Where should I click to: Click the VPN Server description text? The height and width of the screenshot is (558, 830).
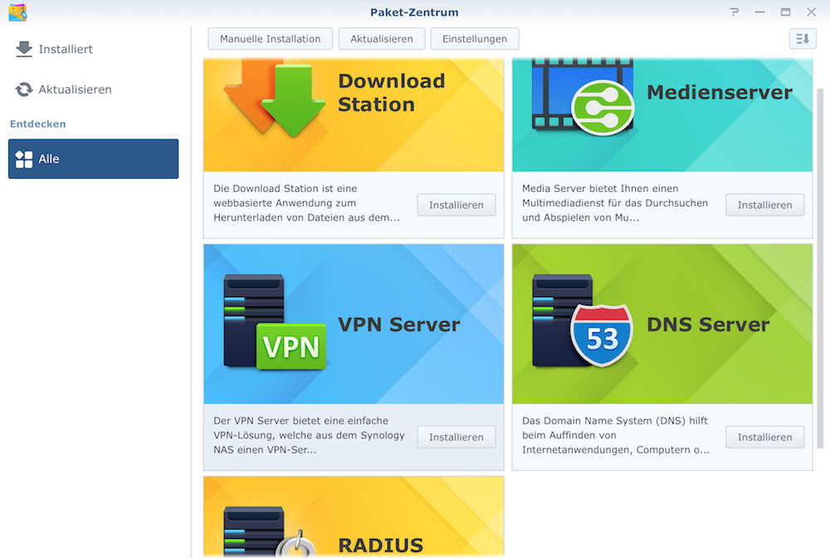[309, 435]
